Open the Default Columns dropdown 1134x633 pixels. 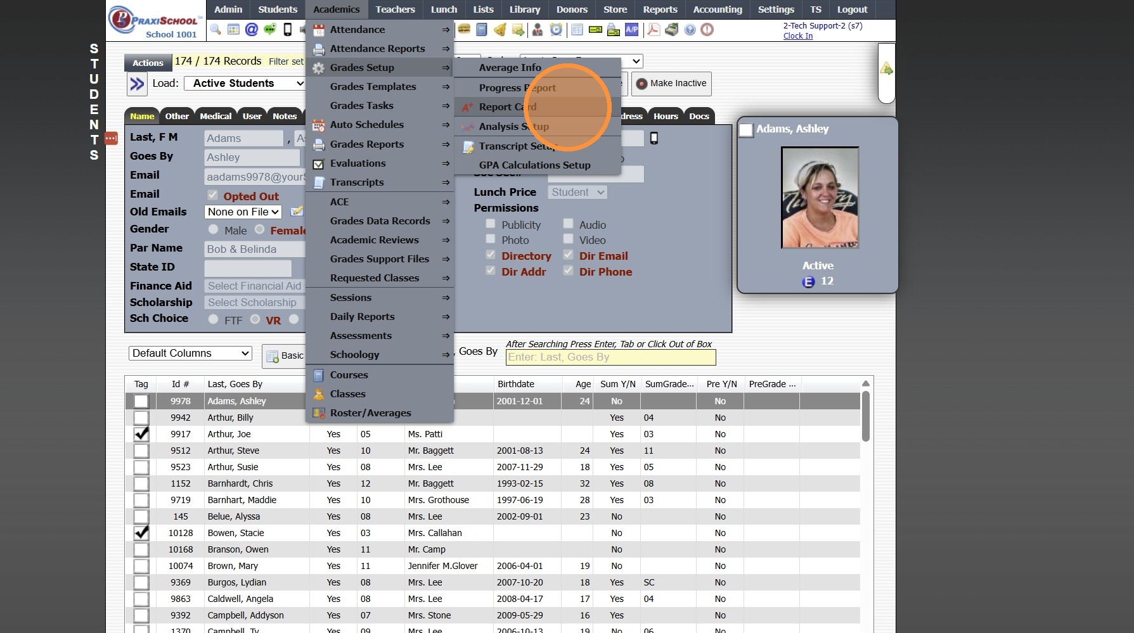click(190, 353)
